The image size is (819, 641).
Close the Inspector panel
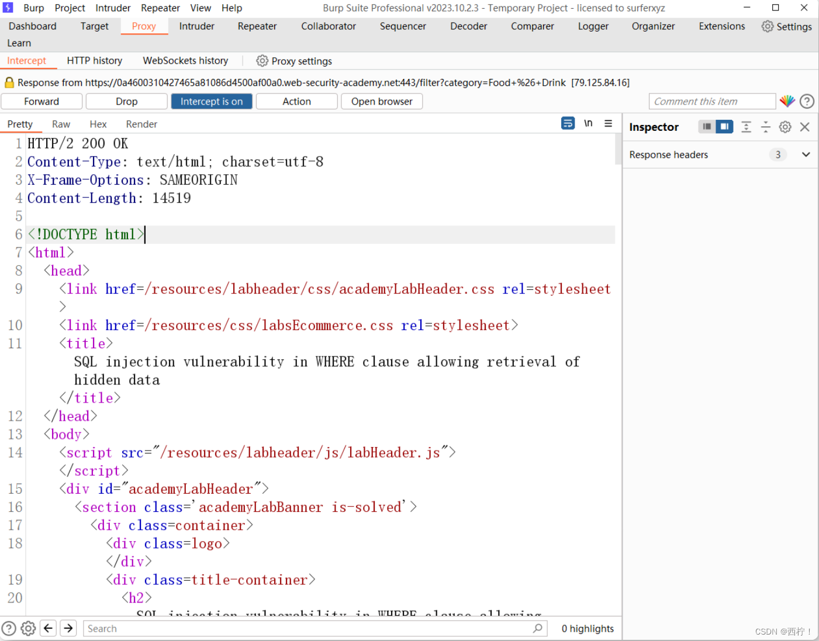804,127
